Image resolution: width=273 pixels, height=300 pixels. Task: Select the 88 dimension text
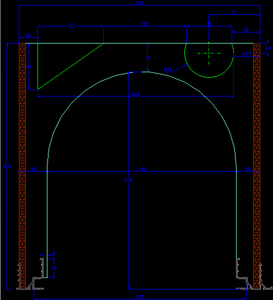tap(145, 24)
